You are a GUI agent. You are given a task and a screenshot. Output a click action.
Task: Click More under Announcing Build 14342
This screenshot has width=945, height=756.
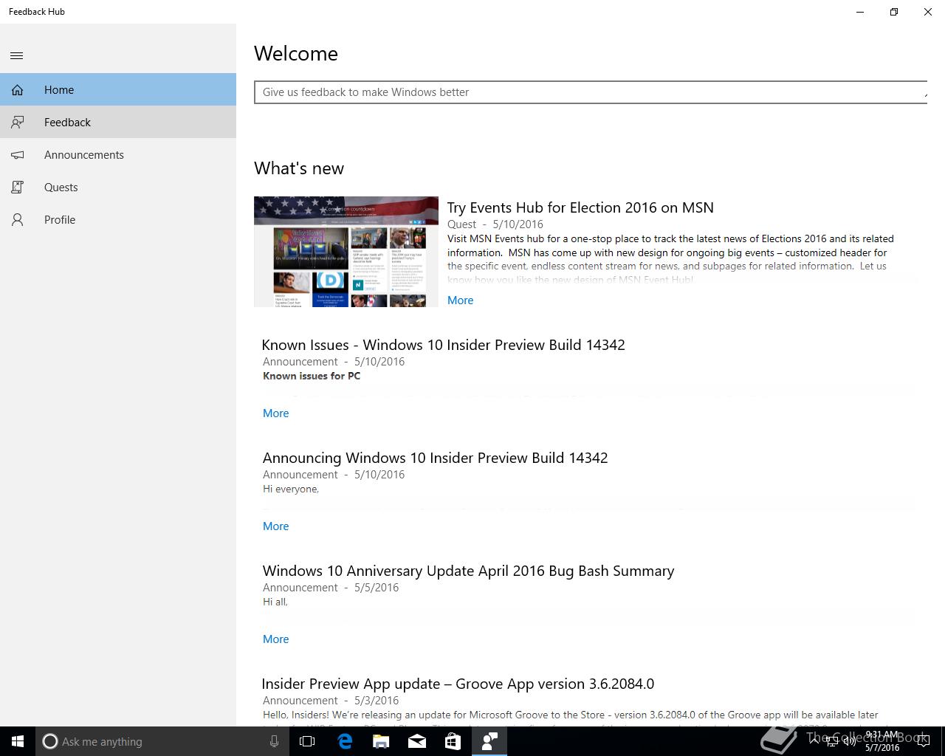[x=275, y=526]
